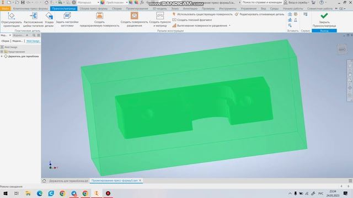Click the help question mark icon
Screen dimensions: 353x198
click(322, 2)
